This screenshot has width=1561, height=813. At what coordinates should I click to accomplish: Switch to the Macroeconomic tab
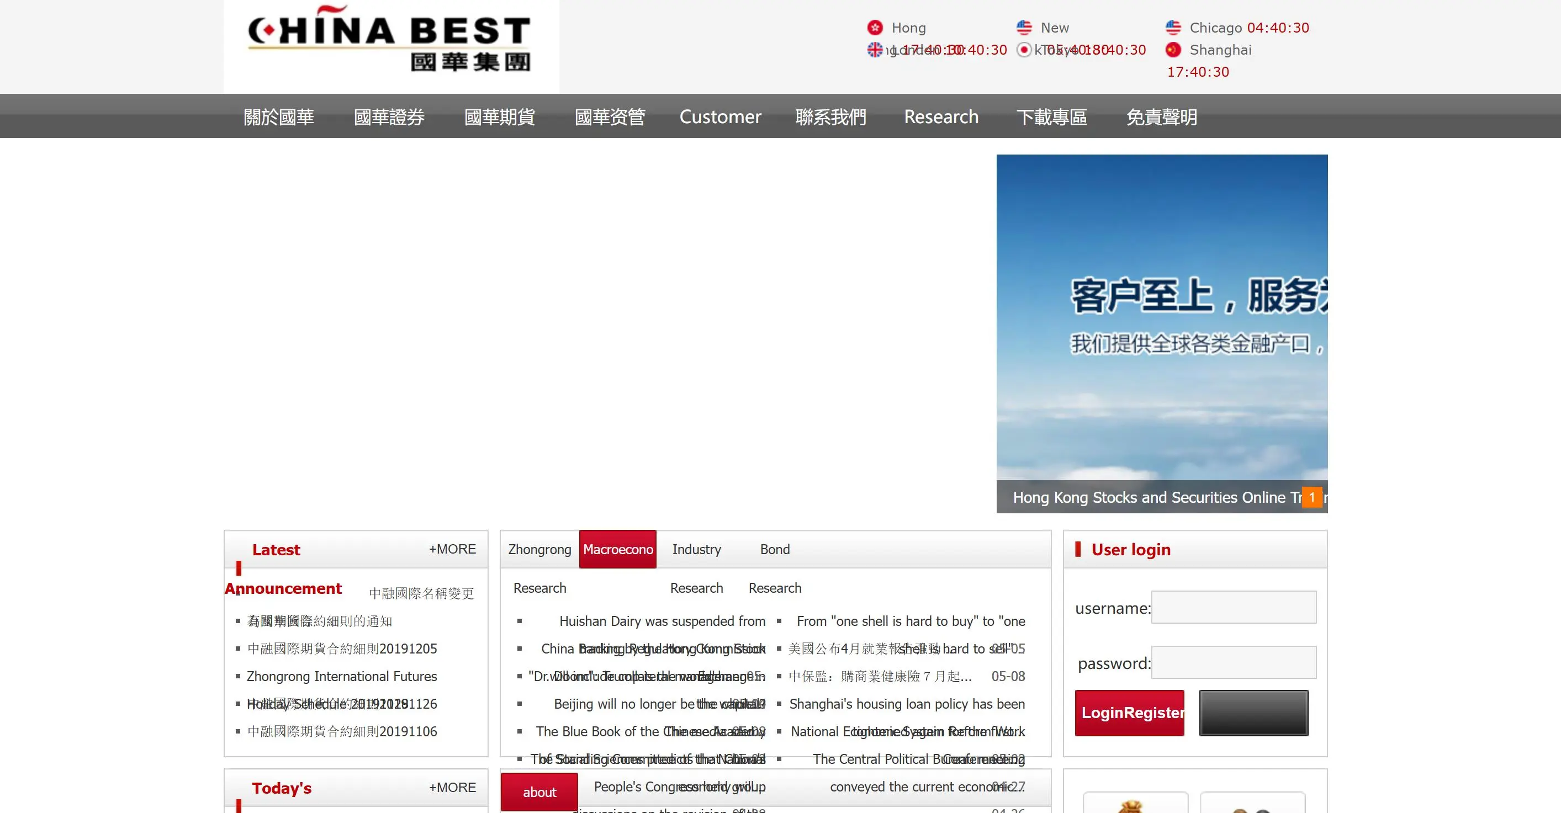click(617, 550)
